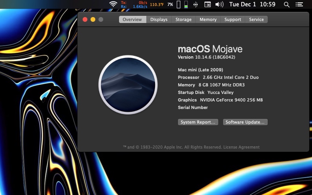
Task: Click the green memory usage meter icon
Action: tap(186, 4)
